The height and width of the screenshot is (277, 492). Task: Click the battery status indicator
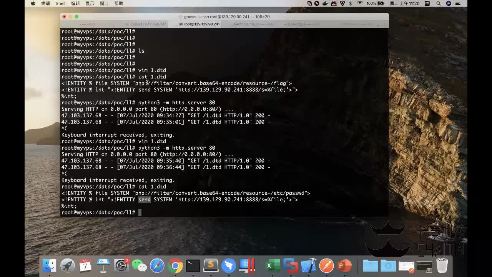[x=376, y=3]
